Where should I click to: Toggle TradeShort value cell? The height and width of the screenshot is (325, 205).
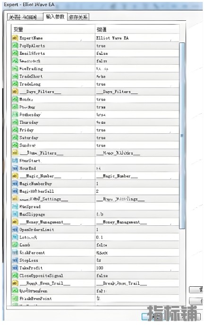[137, 76]
